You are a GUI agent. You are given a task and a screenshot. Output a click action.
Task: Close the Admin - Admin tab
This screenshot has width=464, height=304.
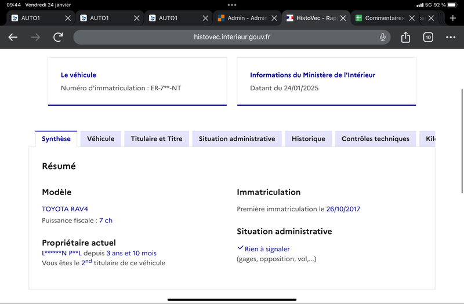point(274,18)
